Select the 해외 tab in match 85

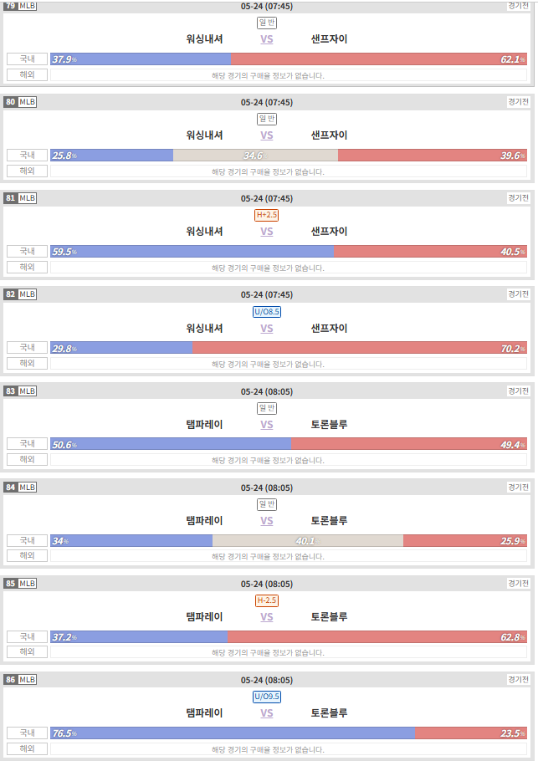[27, 651]
